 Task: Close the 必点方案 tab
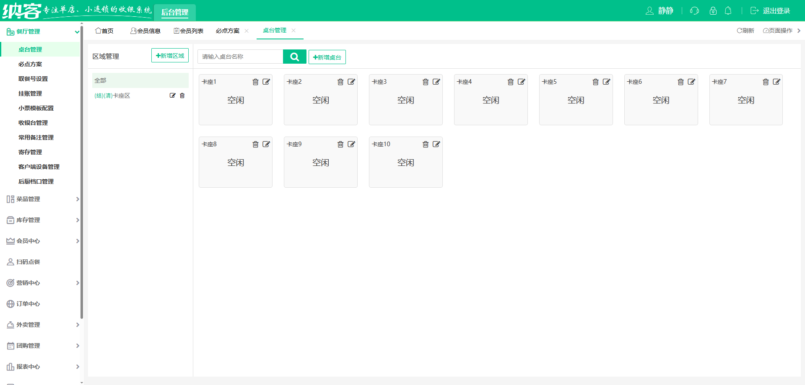click(x=247, y=31)
